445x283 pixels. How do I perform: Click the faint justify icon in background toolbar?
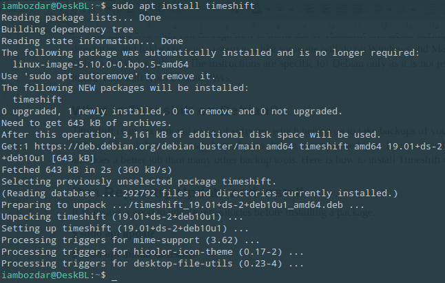point(358,8)
